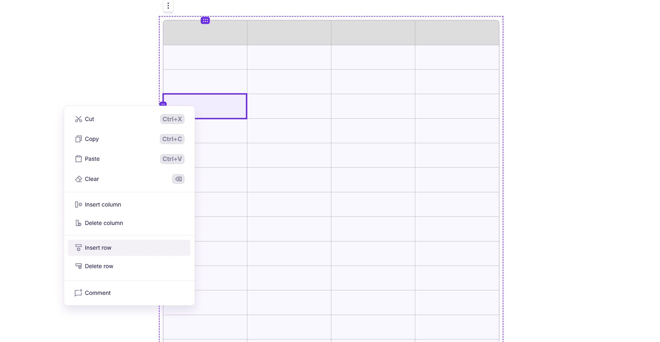The width and height of the screenshot is (660, 342).
Task: Click the backspace key badge next to Clear
Action: point(178,179)
